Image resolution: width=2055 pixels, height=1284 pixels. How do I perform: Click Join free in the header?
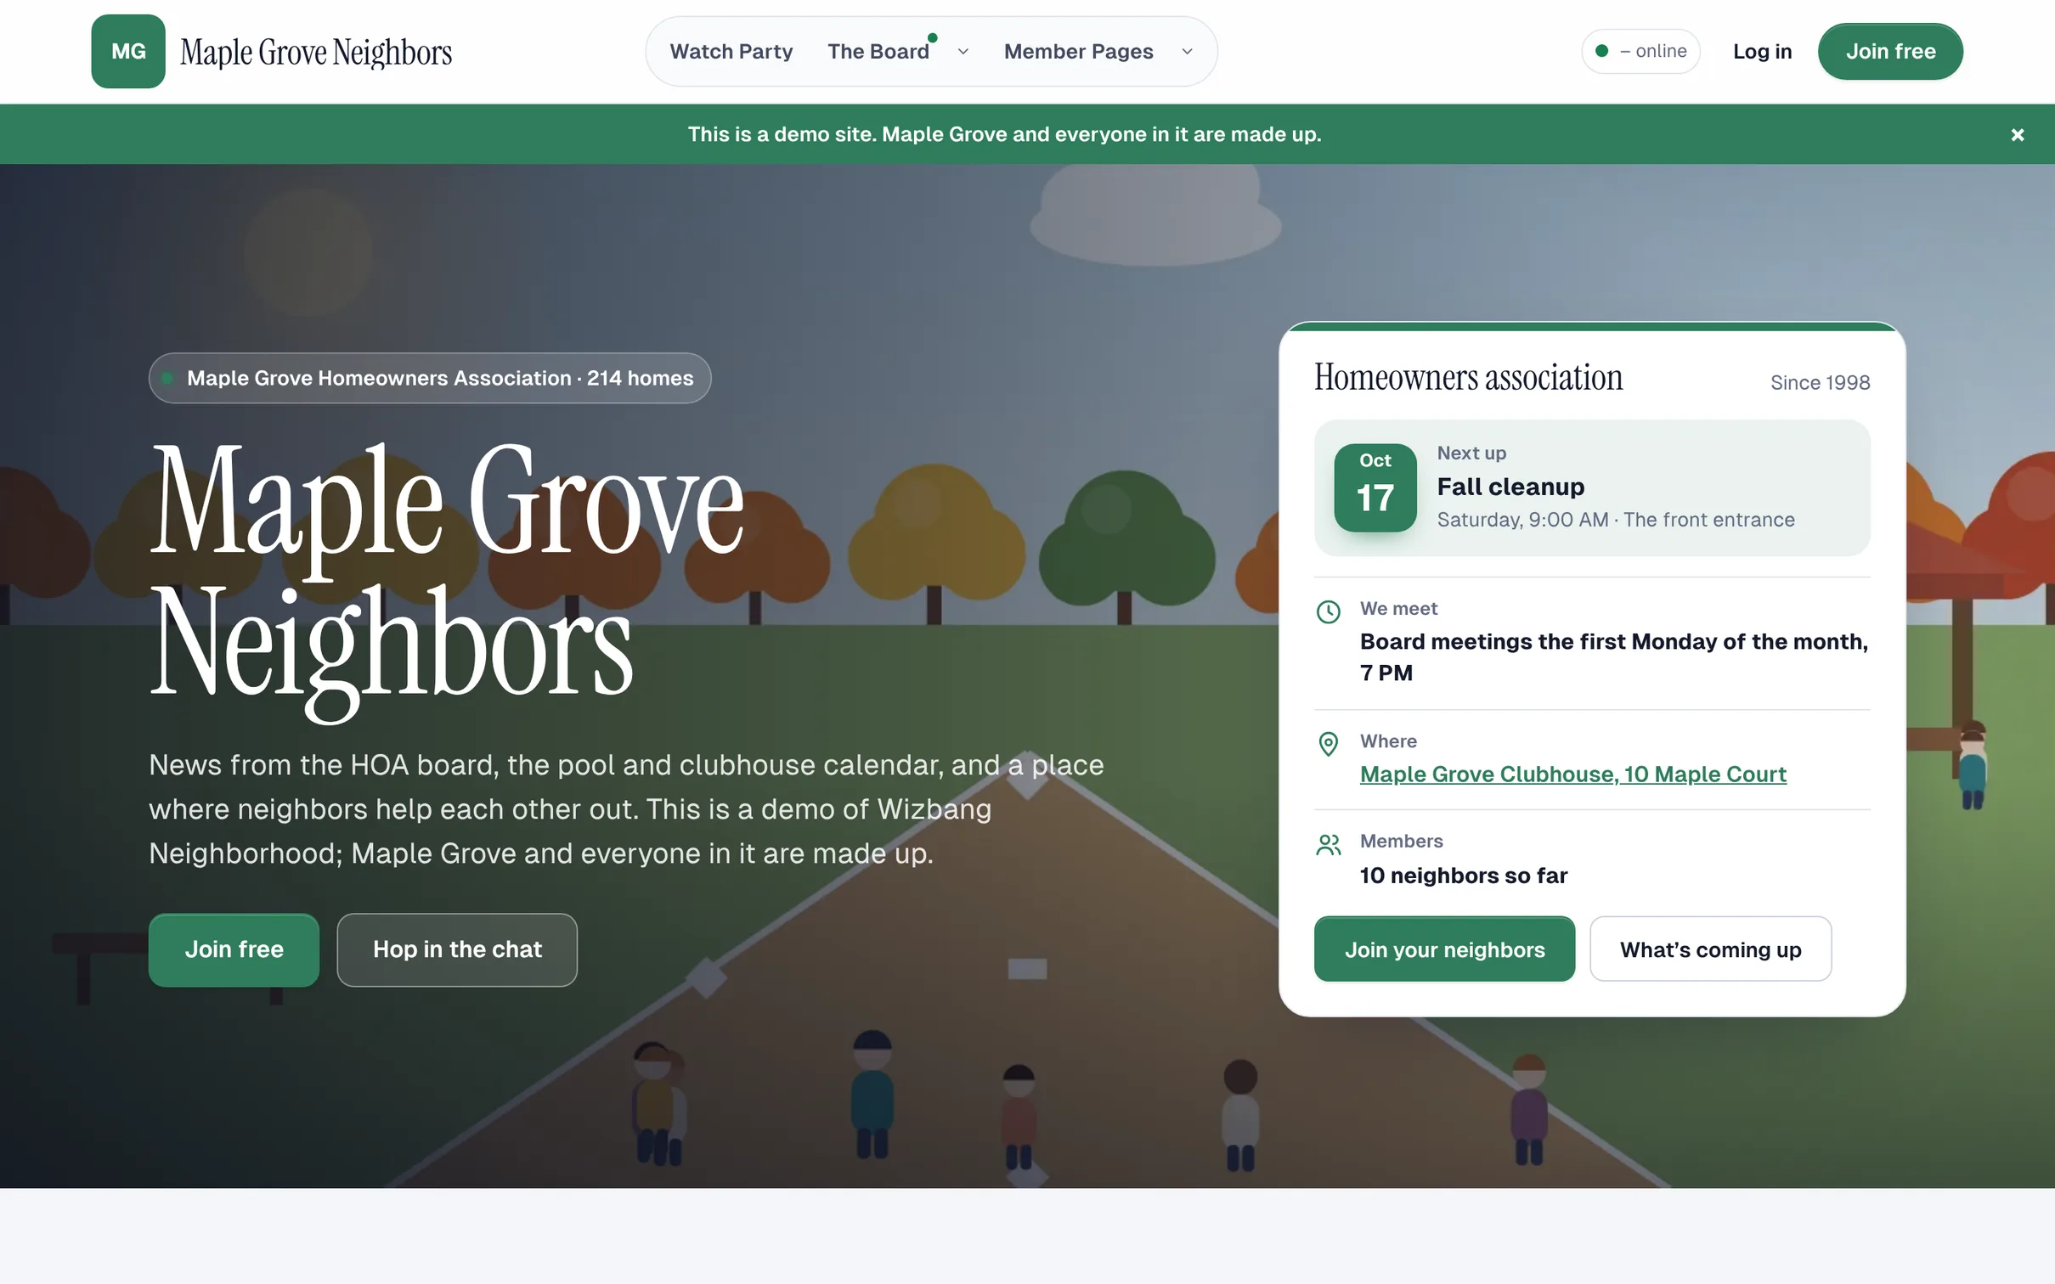(x=1890, y=52)
